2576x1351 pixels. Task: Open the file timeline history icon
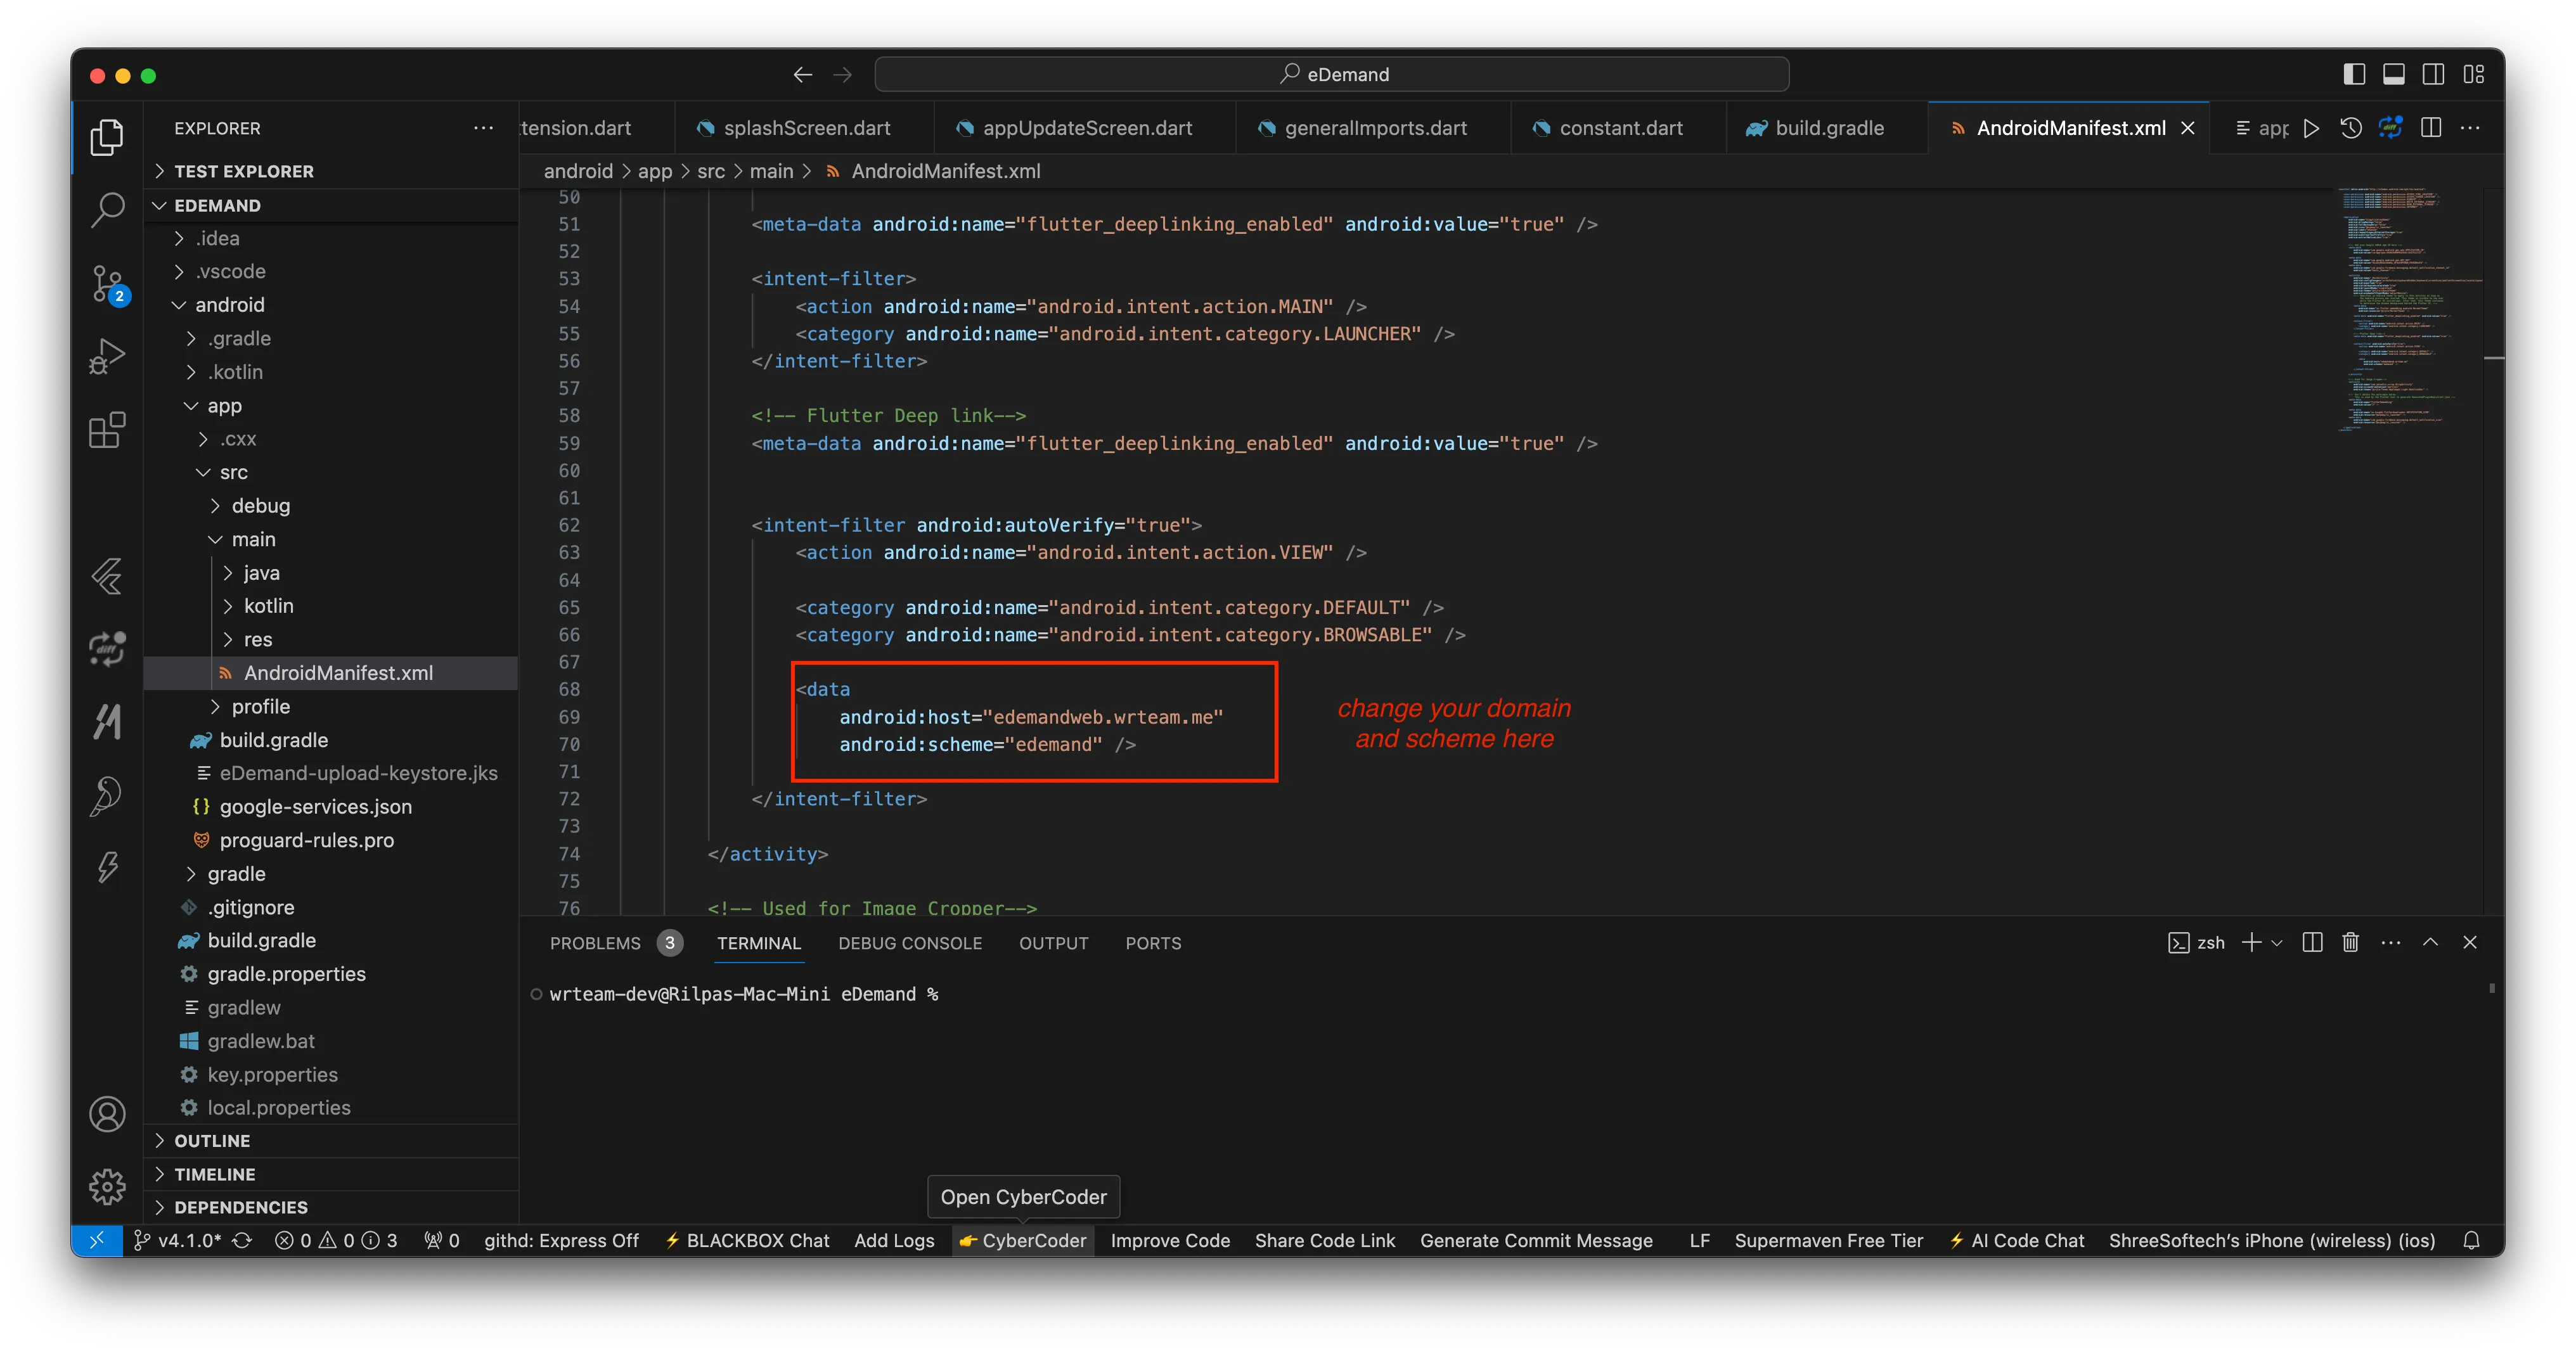(2351, 128)
